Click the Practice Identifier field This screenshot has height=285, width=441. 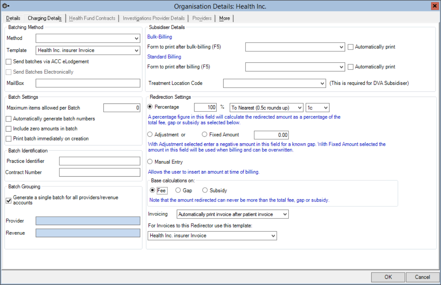(100, 161)
